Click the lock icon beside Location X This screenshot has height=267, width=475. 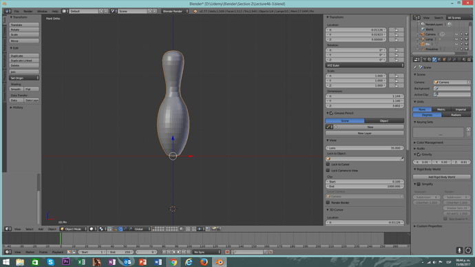pyautogui.click(x=397, y=30)
